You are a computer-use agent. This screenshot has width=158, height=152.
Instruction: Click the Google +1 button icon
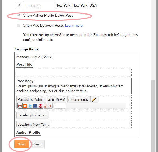coord(48,106)
